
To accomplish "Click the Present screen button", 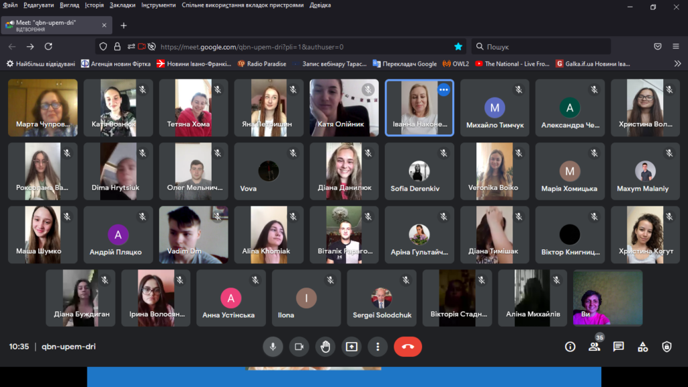I will point(351,347).
